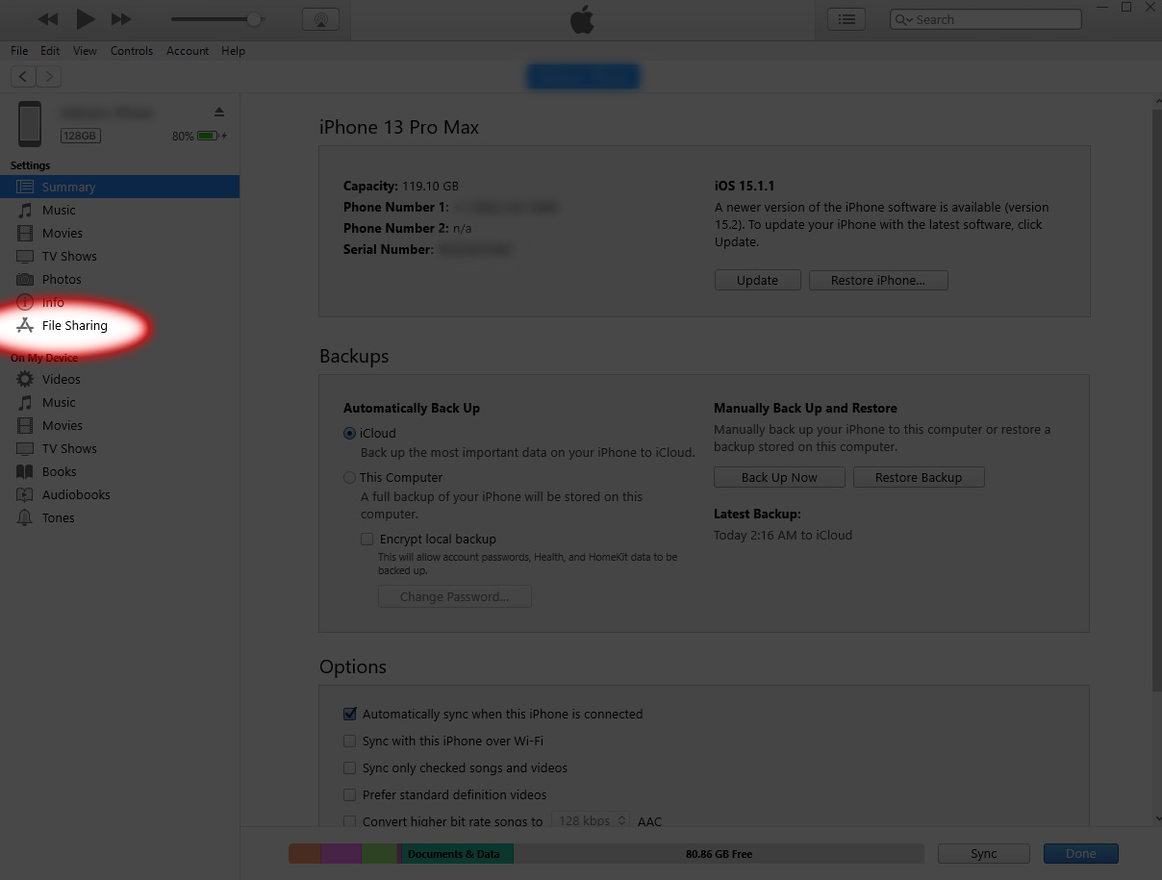Adjust the volume slider knob

tap(254, 19)
